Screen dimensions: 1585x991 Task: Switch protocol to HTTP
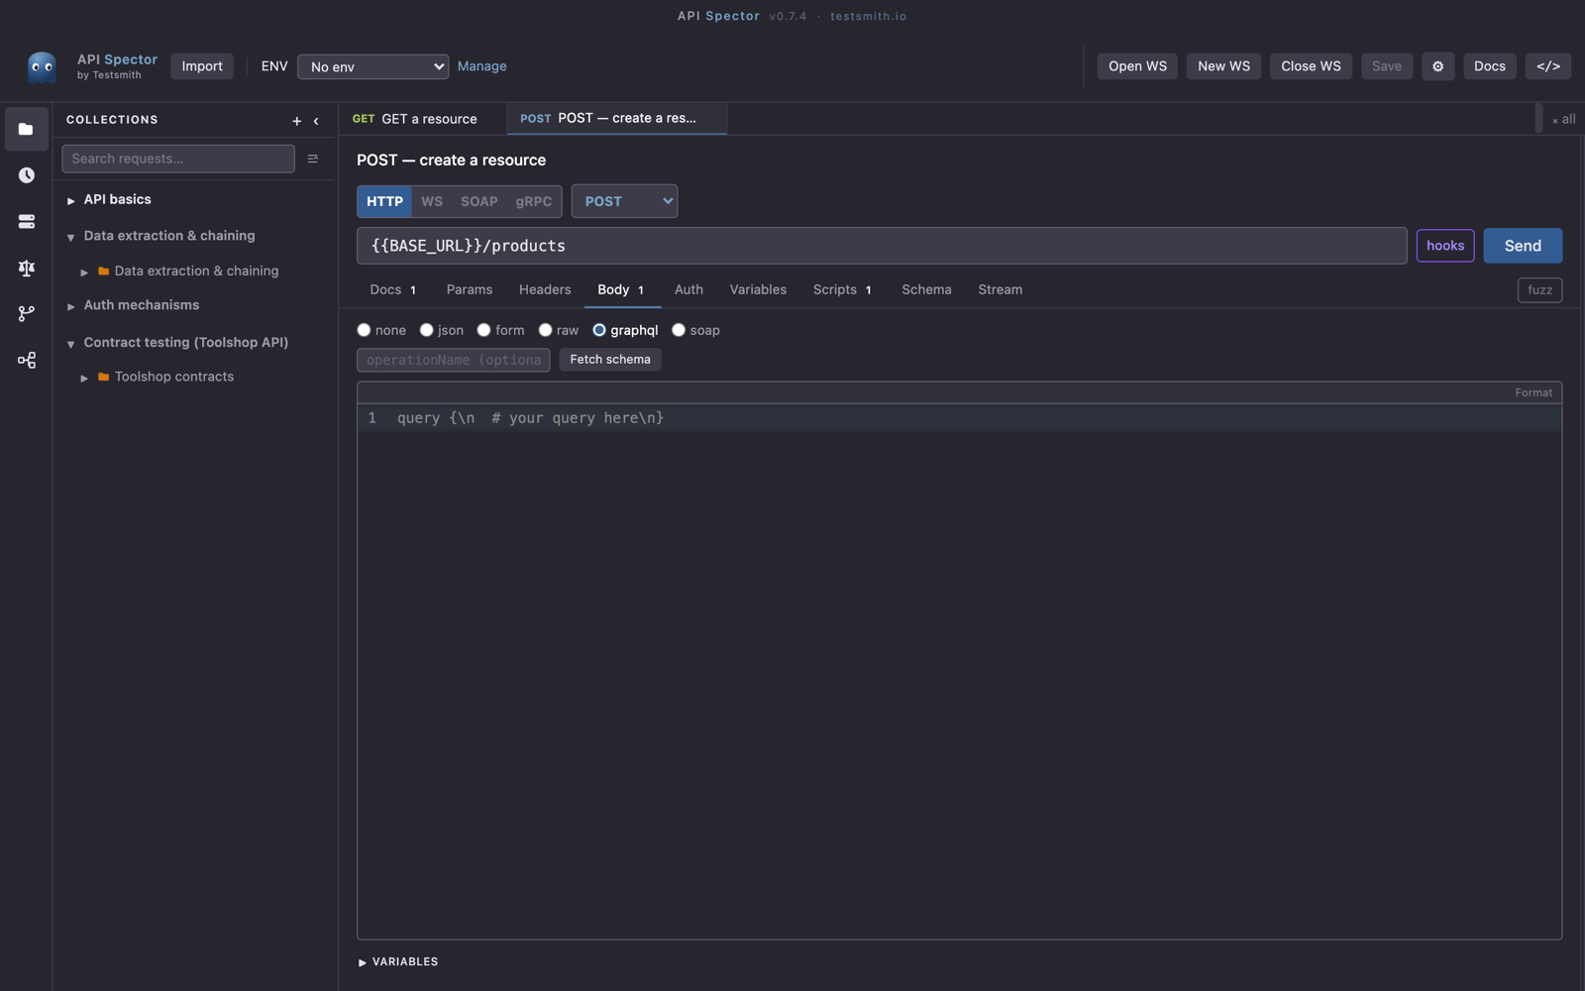point(384,201)
